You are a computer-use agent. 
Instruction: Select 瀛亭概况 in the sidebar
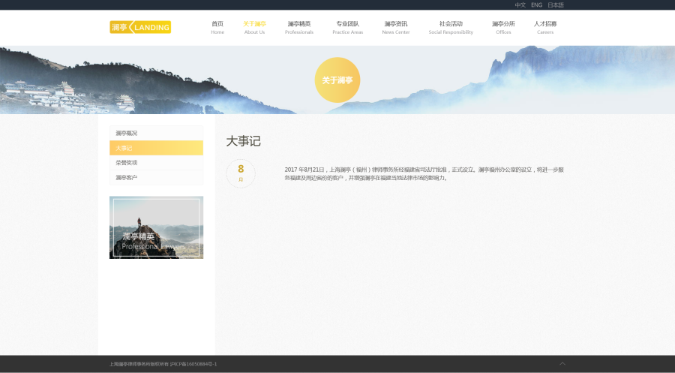point(156,133)
